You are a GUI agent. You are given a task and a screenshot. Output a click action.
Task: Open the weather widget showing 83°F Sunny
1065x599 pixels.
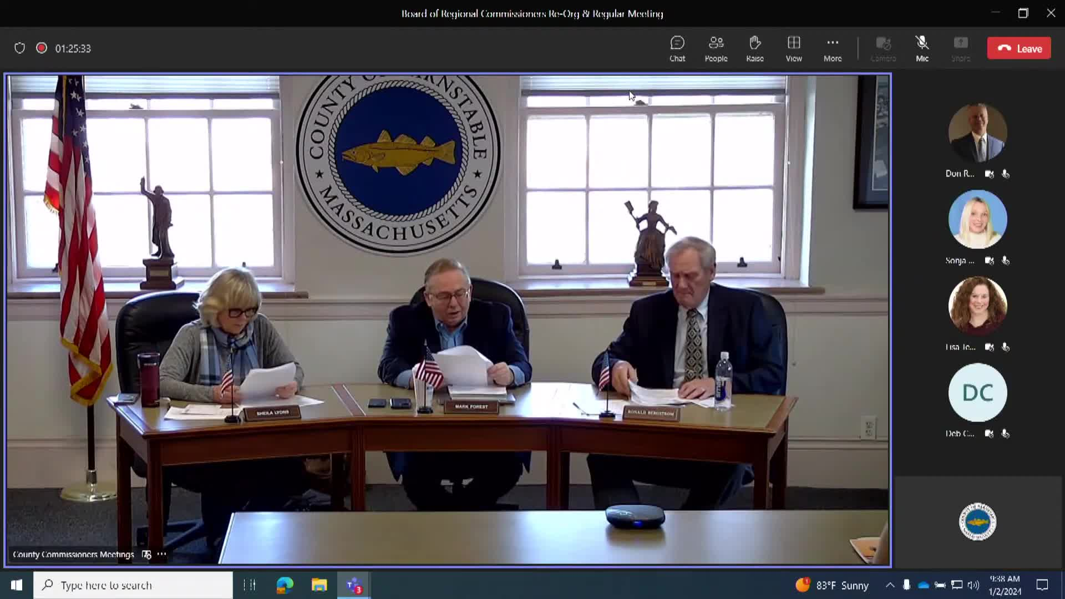point(833,585)
